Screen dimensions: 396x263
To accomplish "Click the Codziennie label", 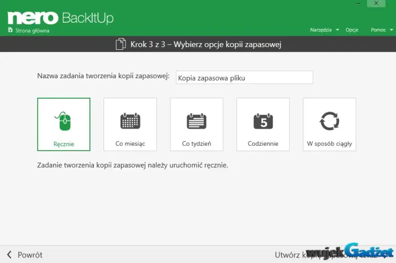I will (263, 143).
